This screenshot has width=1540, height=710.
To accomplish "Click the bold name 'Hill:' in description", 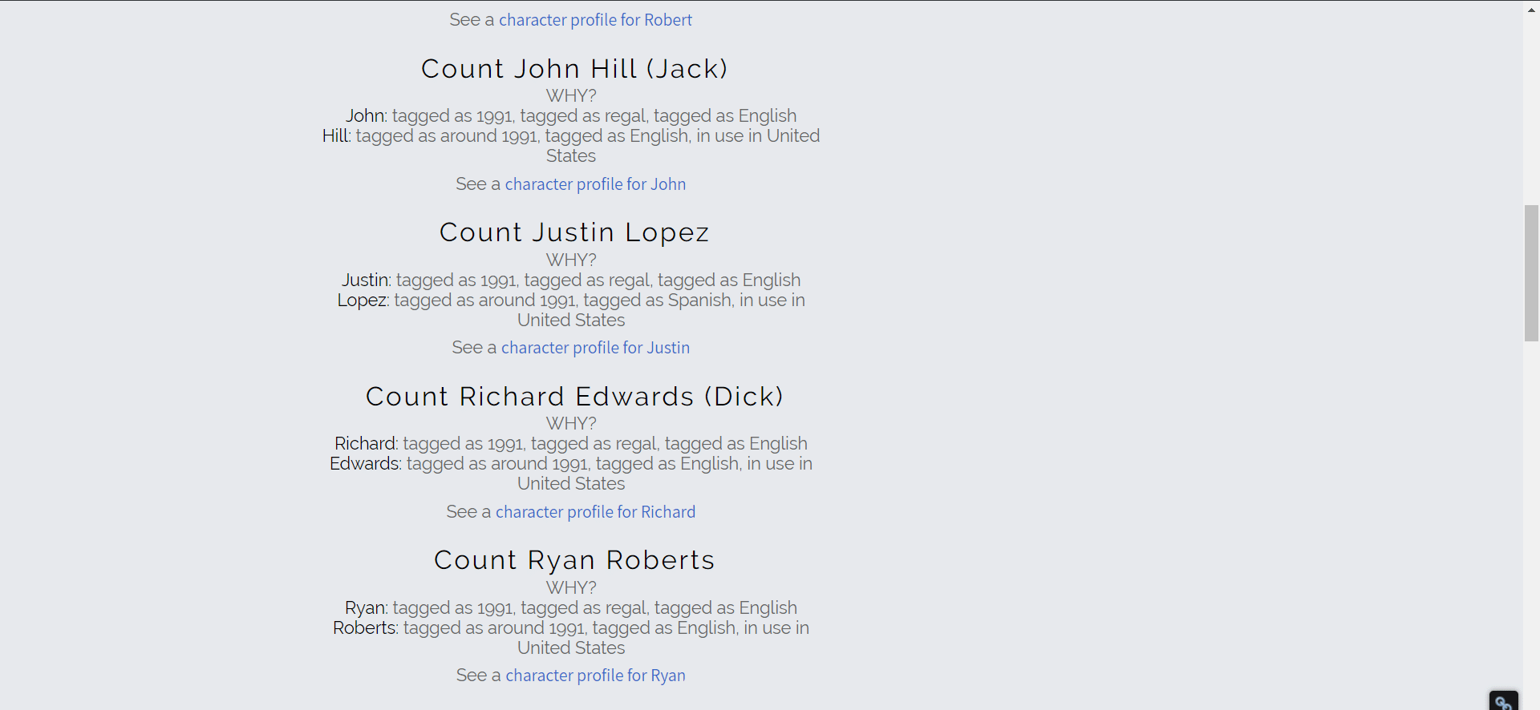I will coord(336,136).
